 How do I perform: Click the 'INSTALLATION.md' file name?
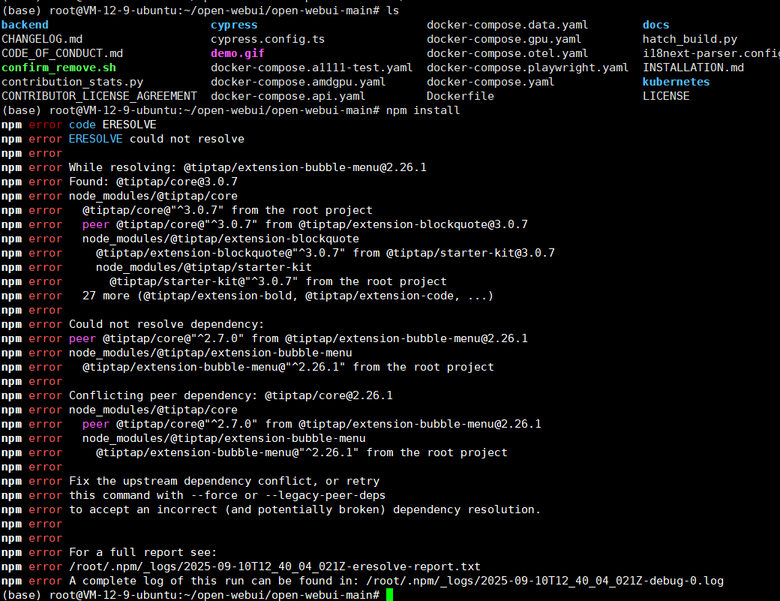click(693, 68)
